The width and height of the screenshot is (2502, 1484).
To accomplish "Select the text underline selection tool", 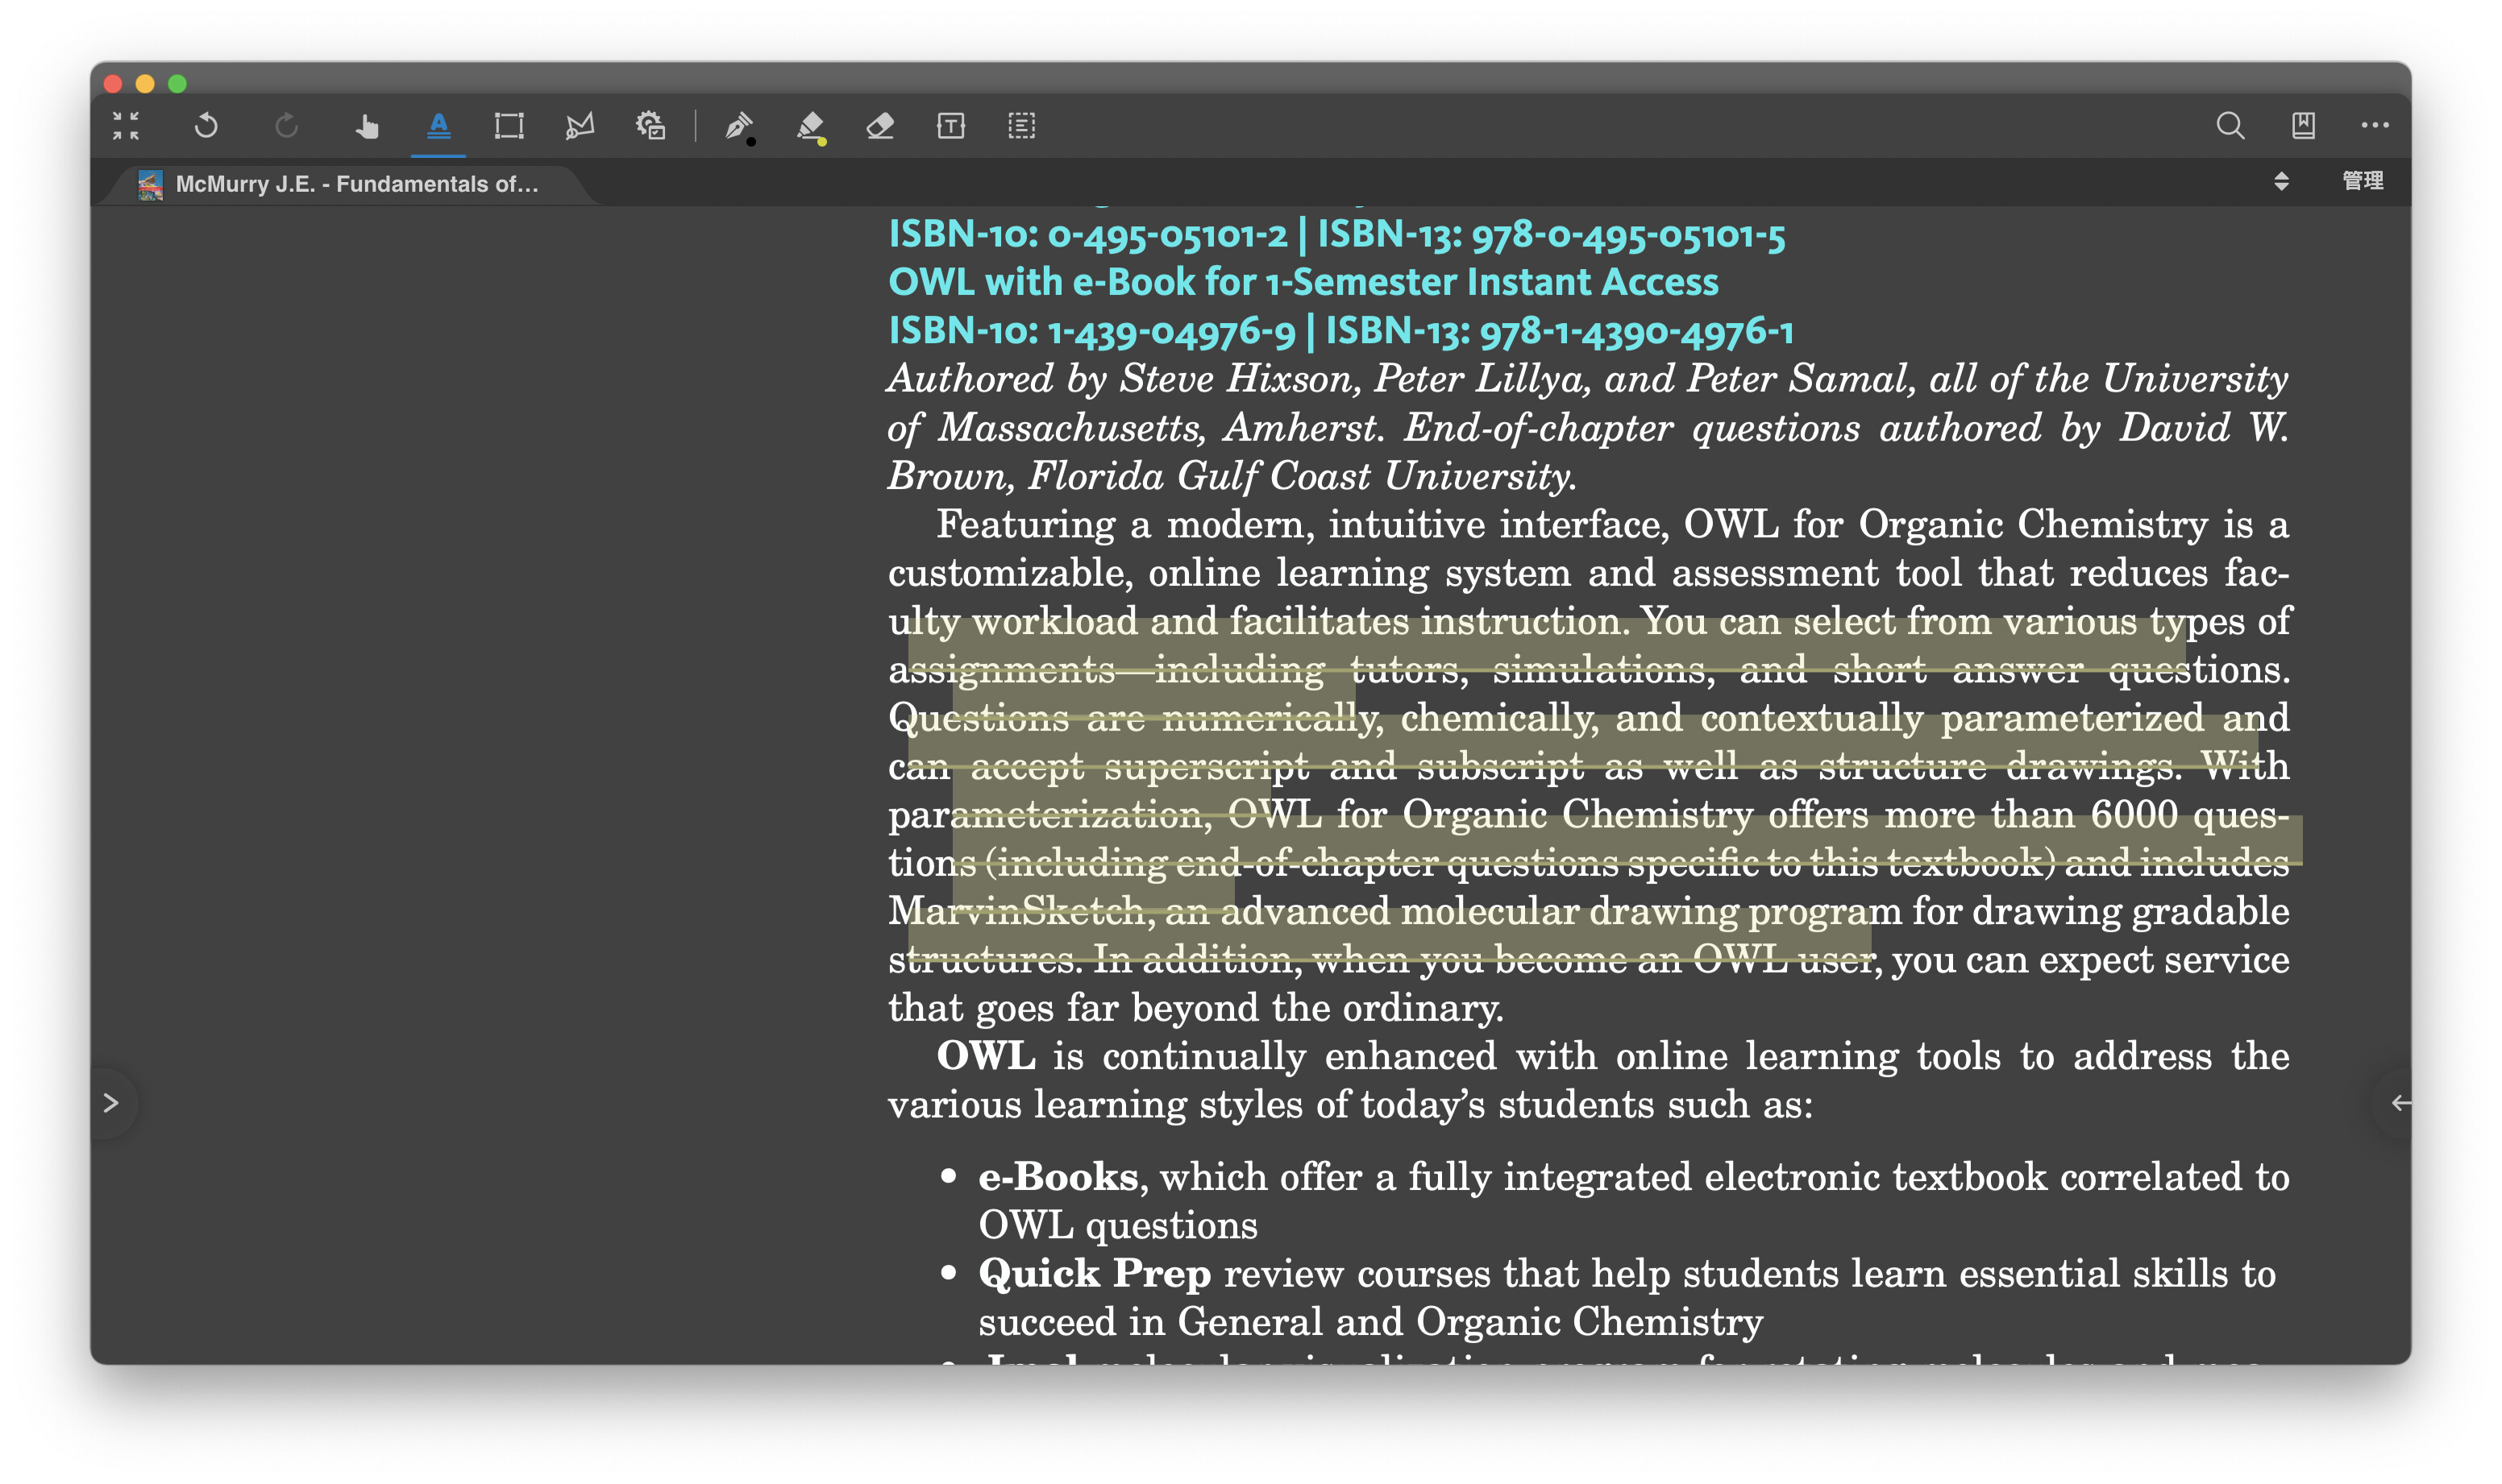I will [438, 126].
